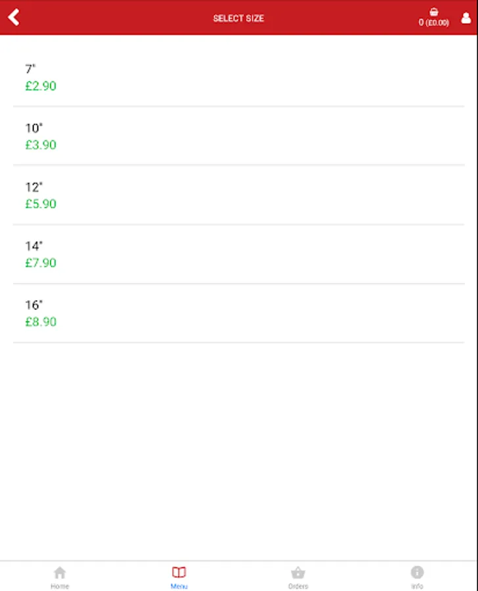The height and width of the screenshot is (591, 478).
Task: Select the 7" size option
Action: click(238, 77)
